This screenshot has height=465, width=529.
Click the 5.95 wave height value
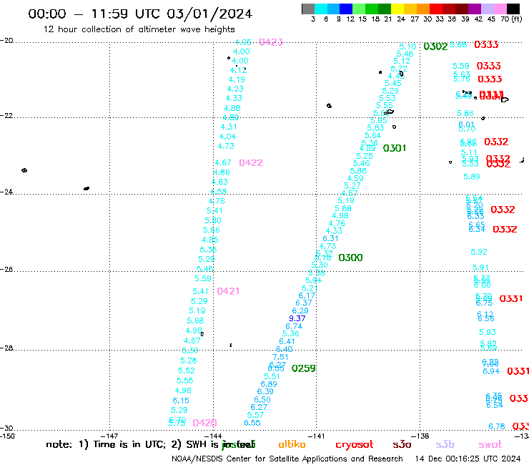(379, 121)
